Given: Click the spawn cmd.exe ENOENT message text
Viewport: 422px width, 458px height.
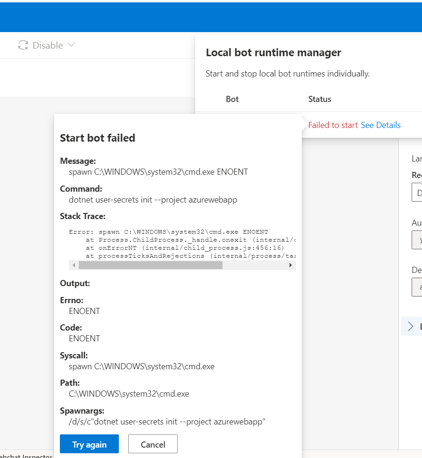Looking at the screenshot, I should pyautogui.click(x=158, y=171).
